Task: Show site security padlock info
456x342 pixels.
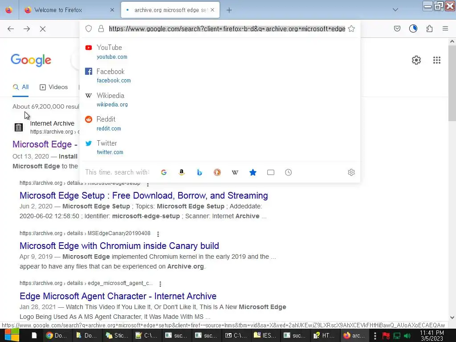Action: click(101, 28)
